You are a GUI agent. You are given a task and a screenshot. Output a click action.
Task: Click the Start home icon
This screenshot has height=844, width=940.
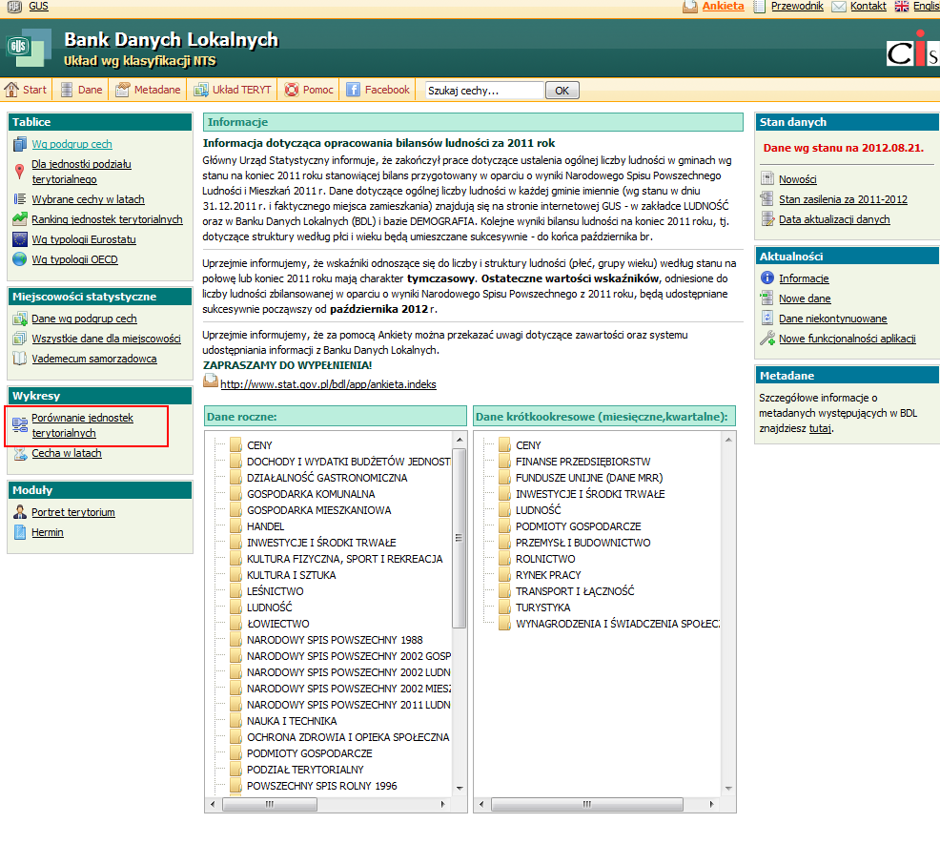coord(10,90)
